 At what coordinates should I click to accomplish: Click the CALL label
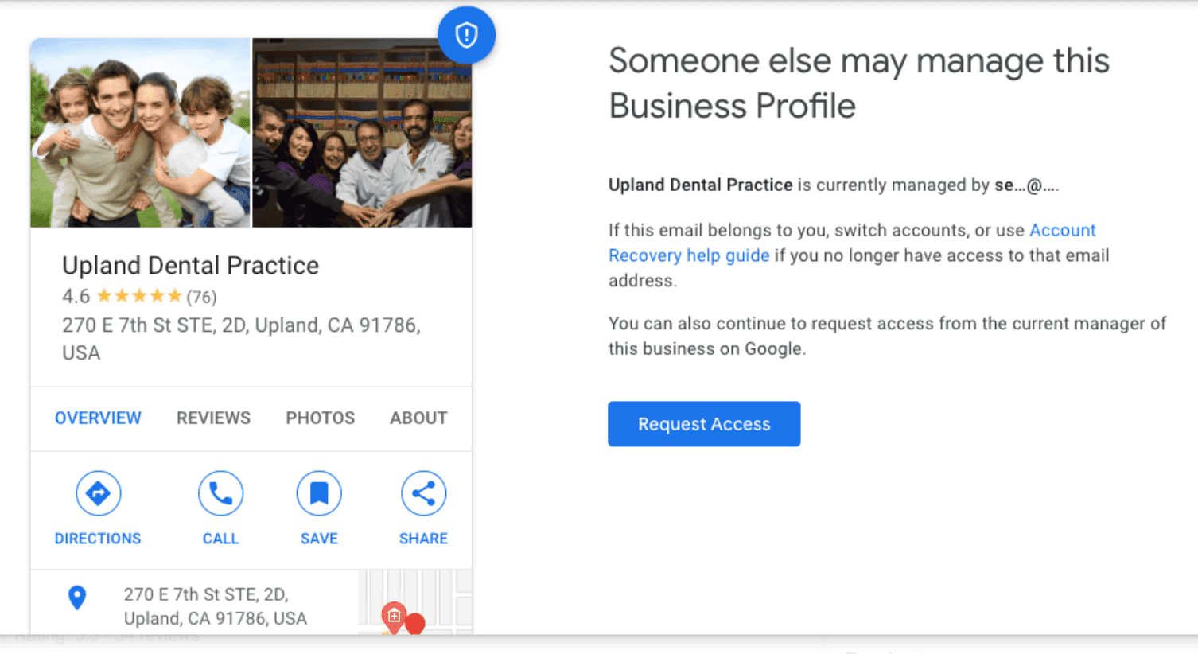coord(220,539)
